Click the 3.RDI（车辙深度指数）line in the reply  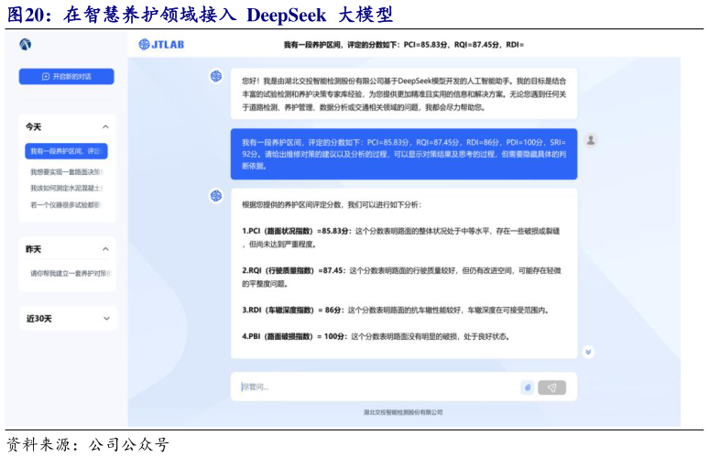click(x=396, y=310)
